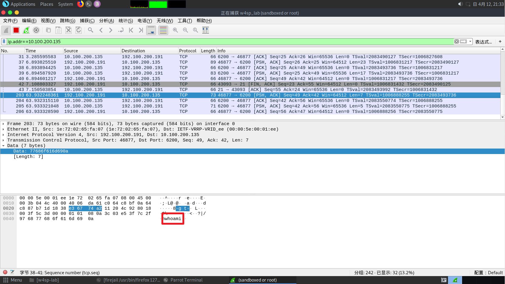Open the 分析(A) menu
Viewport: 505px width, 284px height.
[x=107, y=21]
